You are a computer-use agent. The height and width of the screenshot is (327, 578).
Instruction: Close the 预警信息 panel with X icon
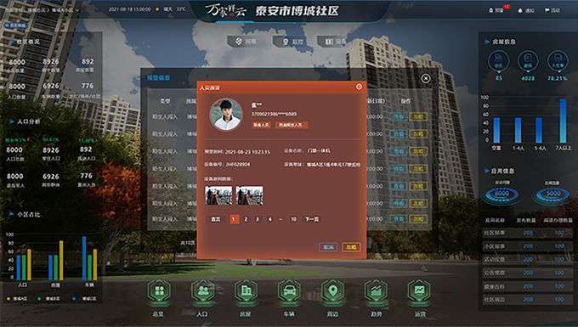(426, 78)
